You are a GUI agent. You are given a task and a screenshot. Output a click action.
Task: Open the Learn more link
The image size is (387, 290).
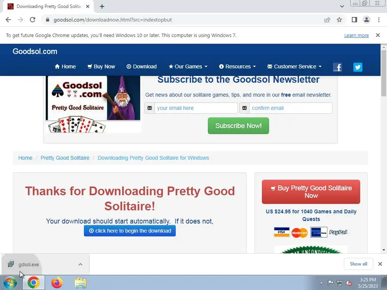point(356,35)
